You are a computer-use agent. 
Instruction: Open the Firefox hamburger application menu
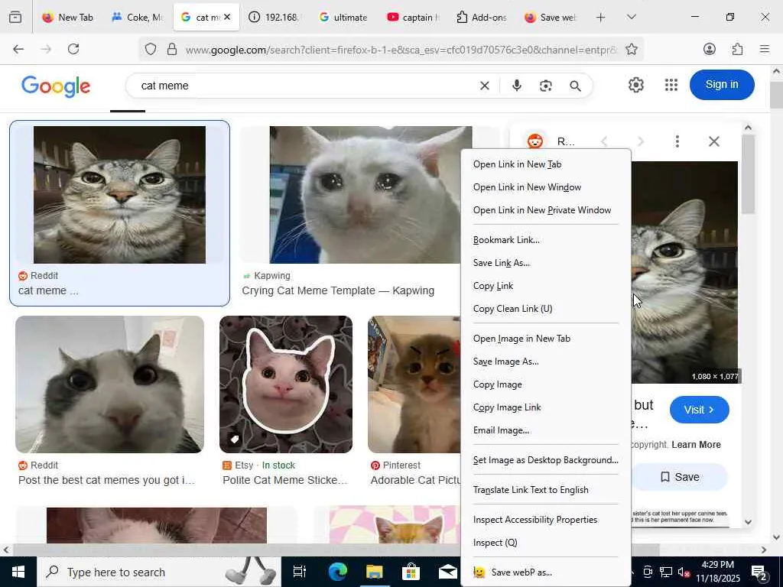(764, 49)
